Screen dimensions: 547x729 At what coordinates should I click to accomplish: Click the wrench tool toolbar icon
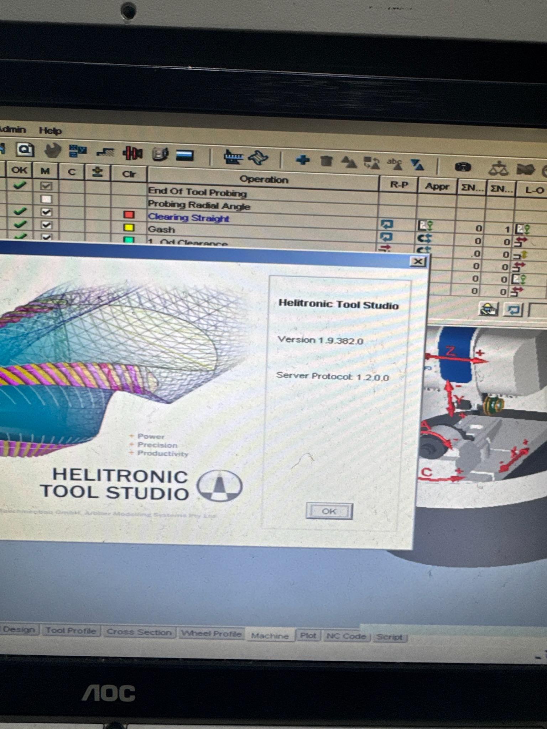pos(53,151)
